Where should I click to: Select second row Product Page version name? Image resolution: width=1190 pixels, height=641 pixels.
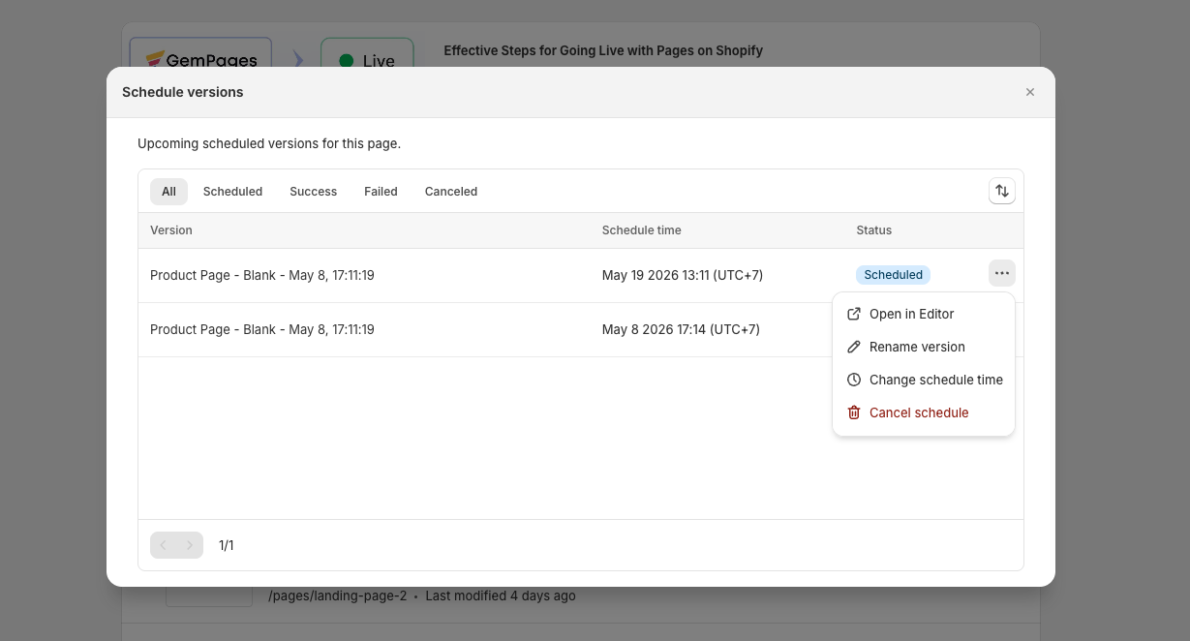pos(262,329)
